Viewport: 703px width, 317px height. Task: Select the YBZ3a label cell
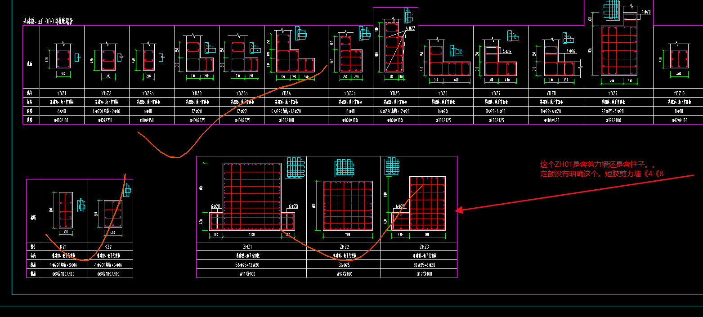242,93
